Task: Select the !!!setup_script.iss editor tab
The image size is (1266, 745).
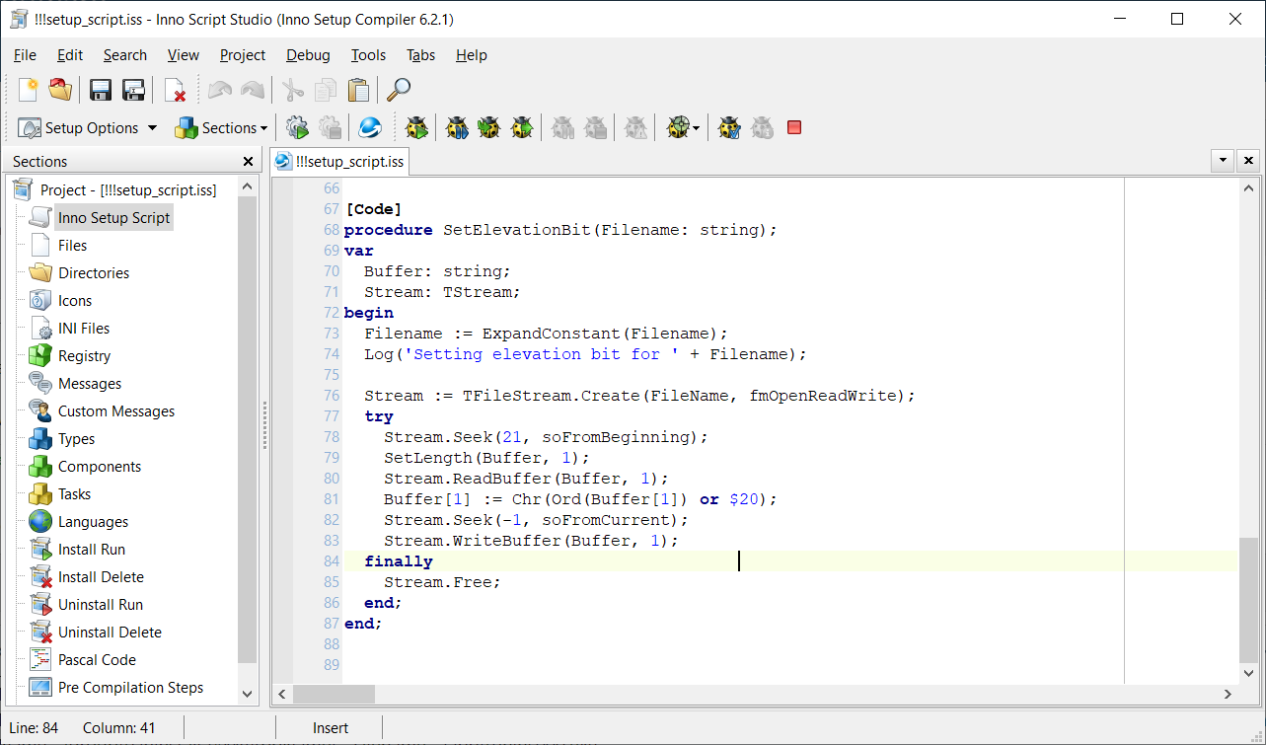Action: point(340,161)
